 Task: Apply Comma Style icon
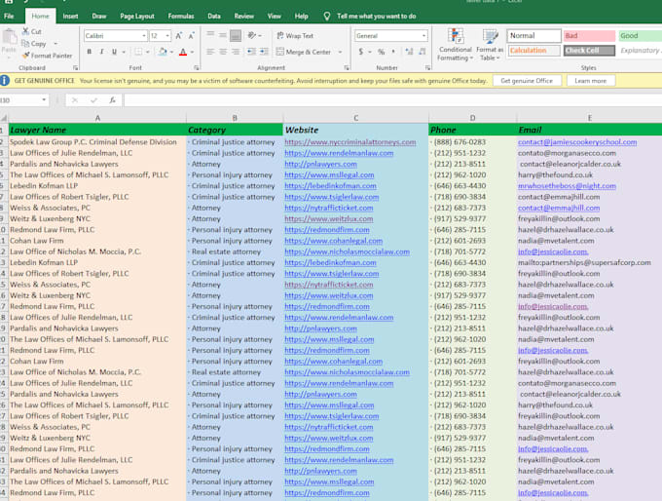[x=393, y=52]
